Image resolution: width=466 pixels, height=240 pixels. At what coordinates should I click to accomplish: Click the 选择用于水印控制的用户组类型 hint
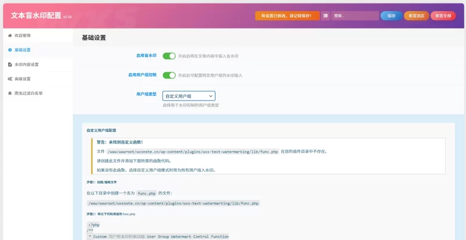190,105
